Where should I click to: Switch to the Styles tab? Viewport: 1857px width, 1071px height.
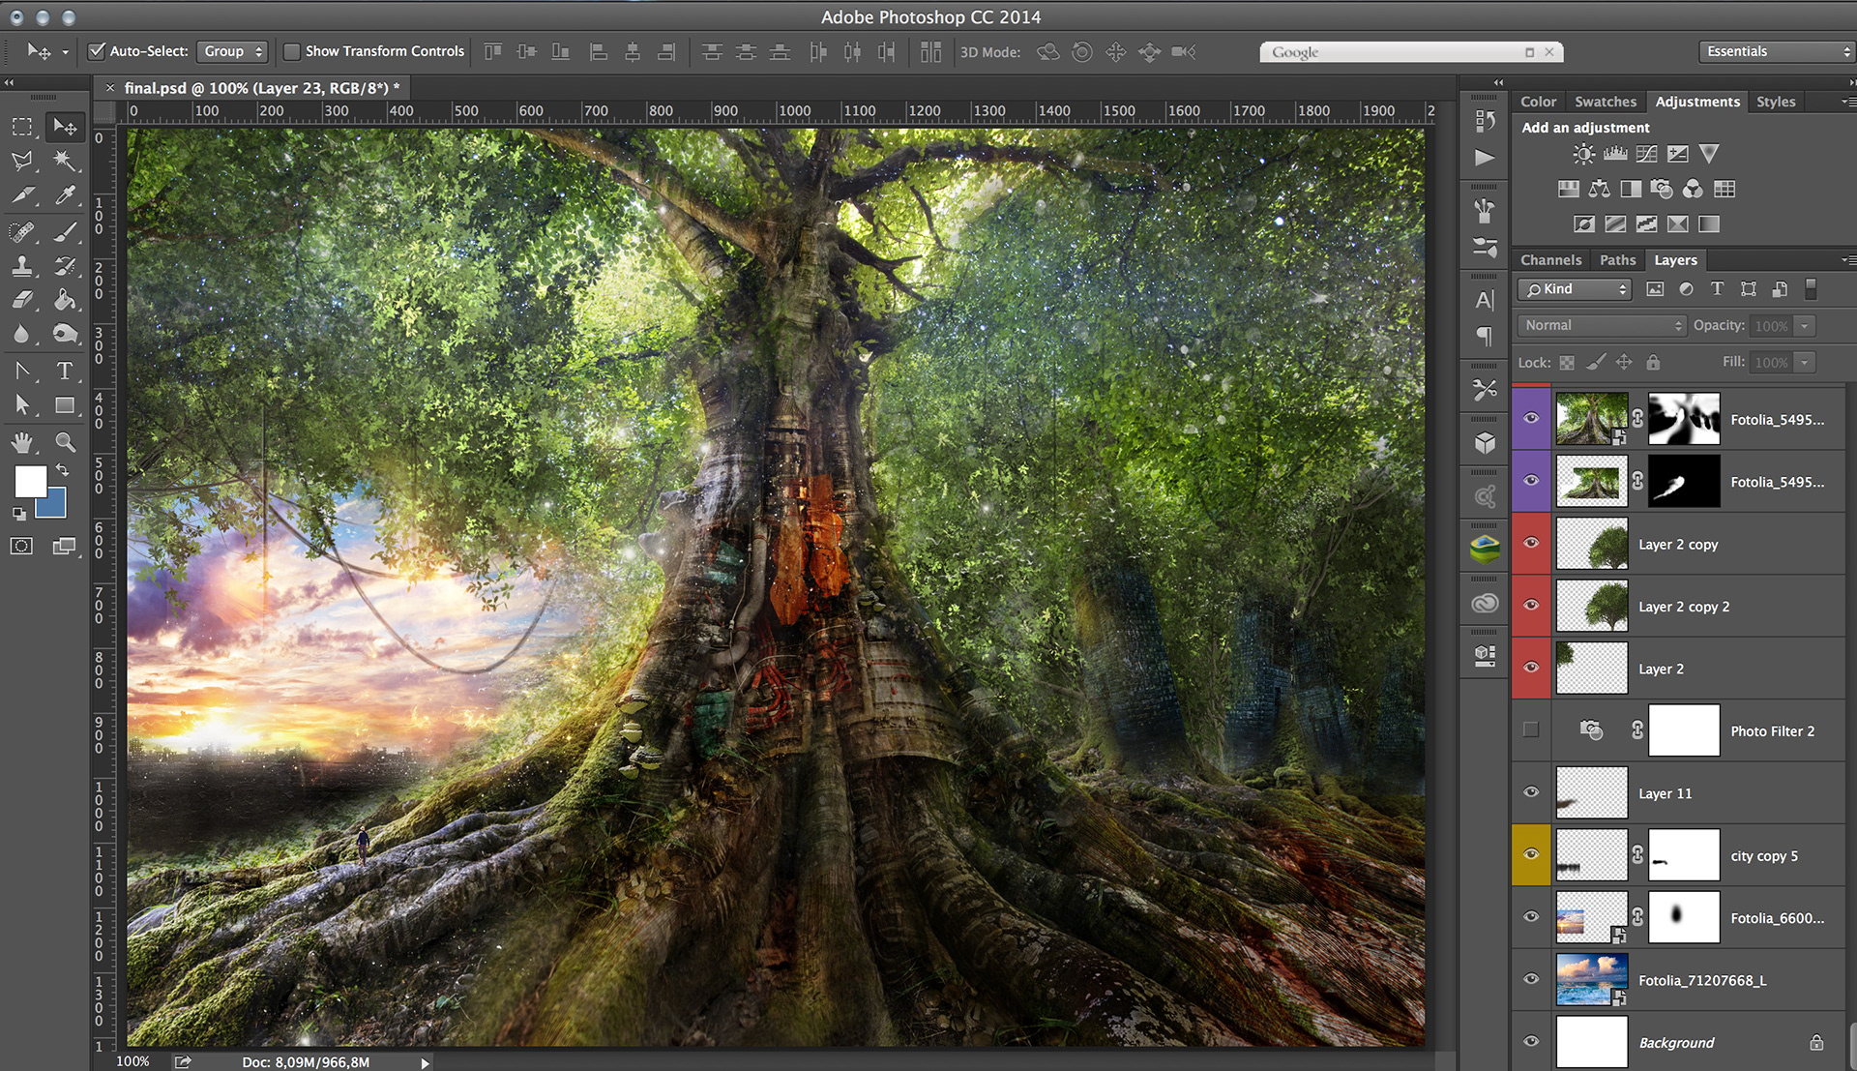(x=1776, y=102)
